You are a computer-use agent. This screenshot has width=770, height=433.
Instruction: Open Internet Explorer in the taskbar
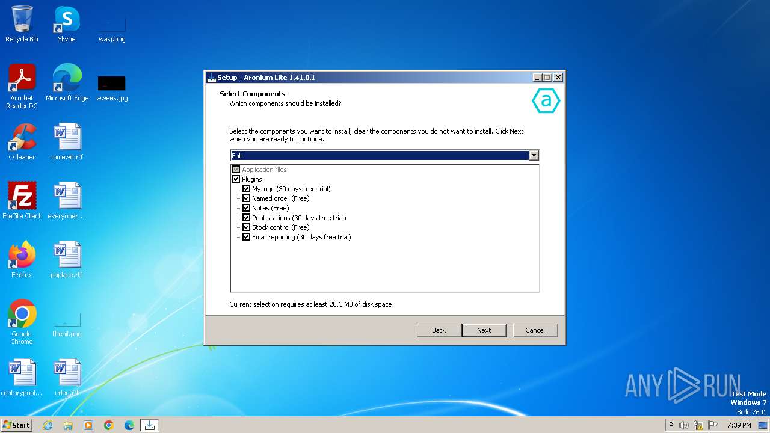(x=48, y=425)
